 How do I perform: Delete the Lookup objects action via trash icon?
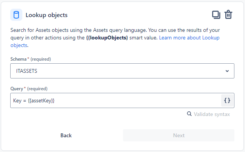tap(228, 14)
